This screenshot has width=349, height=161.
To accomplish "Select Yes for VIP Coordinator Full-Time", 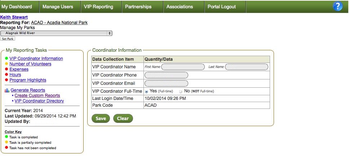I will 146,92.
